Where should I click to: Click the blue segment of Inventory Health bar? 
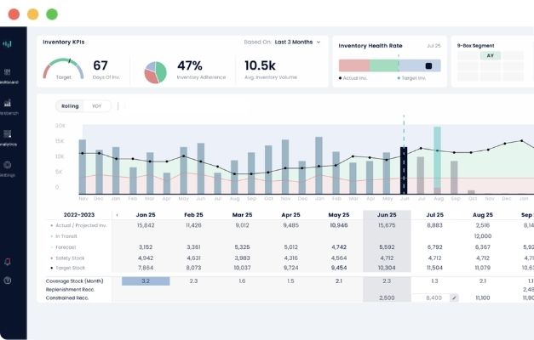click(x=420, y=65)
